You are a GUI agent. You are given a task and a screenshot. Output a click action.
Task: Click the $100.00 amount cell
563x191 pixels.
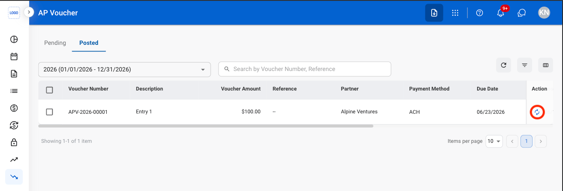(251, 112)
